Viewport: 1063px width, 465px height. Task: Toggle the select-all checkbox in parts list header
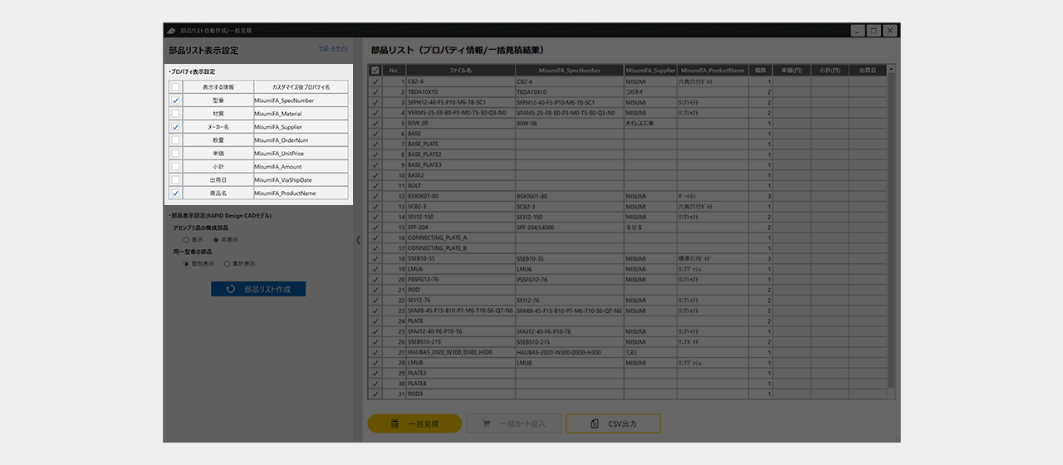tap(375, 71)
